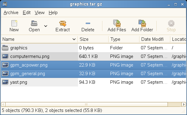187x115 pixels.
Task: Sort by the Name column header
Action: 39,39
